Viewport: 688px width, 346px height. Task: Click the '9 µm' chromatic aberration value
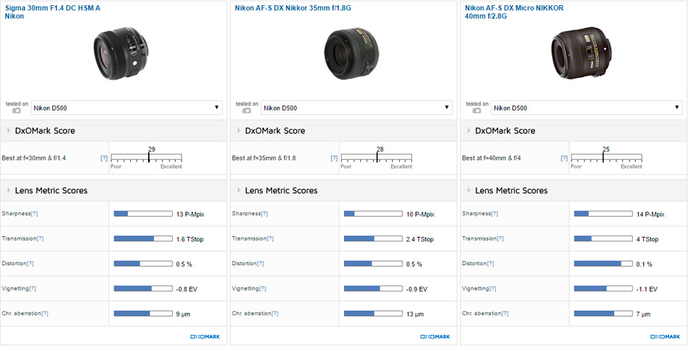click(x=183, y=314)
